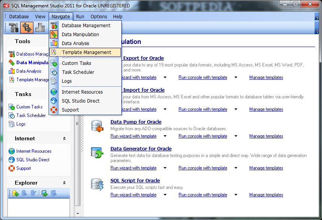Choose Template Management from Navigate menu
322x220 pixels.
(x=85, y=52)
